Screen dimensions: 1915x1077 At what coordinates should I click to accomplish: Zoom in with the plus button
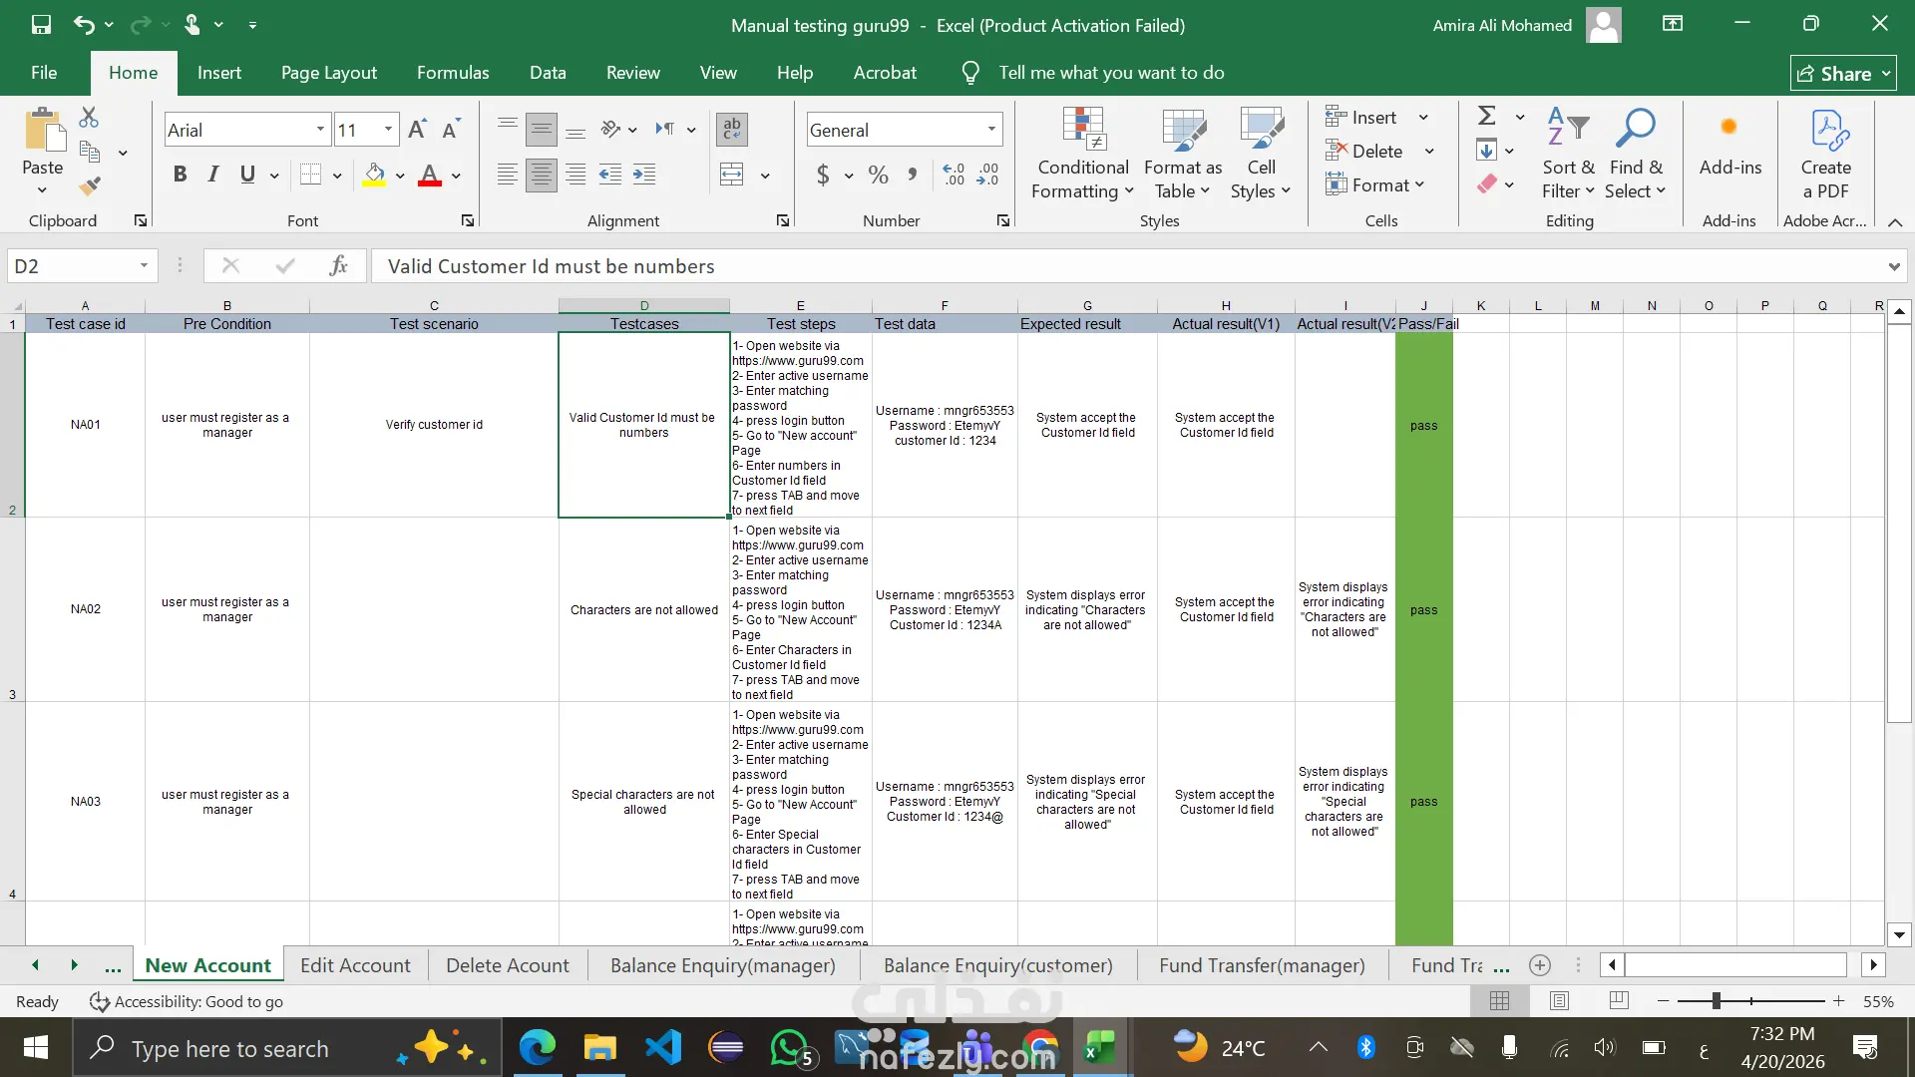click(1838, 1001)
